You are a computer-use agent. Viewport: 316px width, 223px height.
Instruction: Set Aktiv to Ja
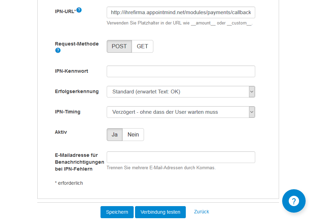tap(115, 134)
